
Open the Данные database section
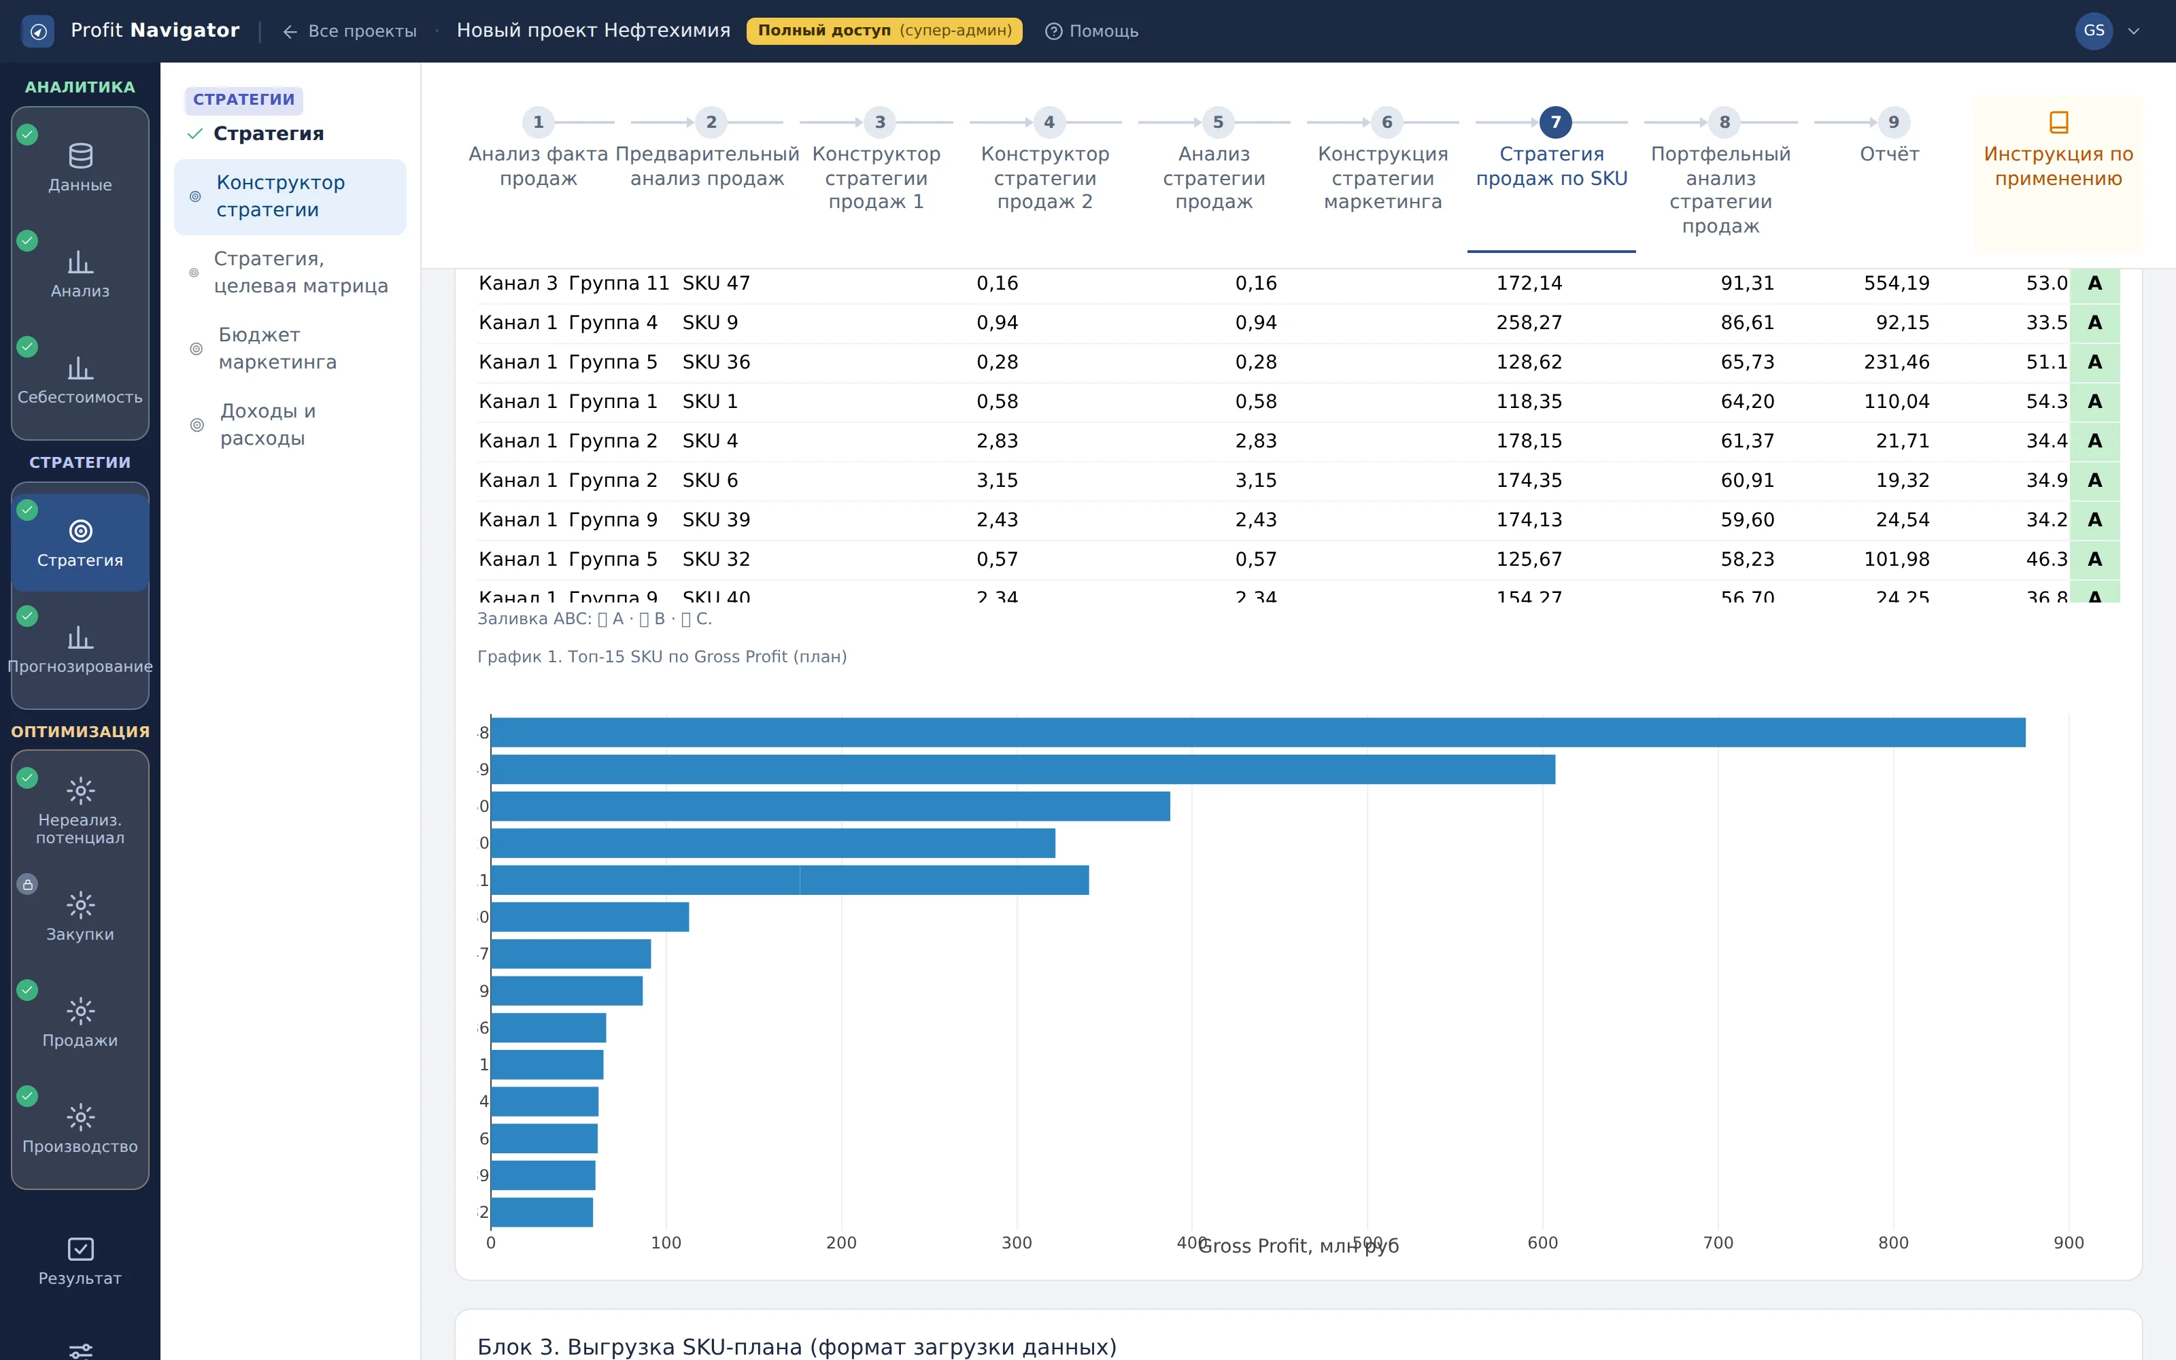(x=80, y=168)
